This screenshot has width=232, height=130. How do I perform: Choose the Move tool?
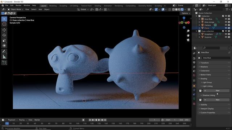coord(4,30)
